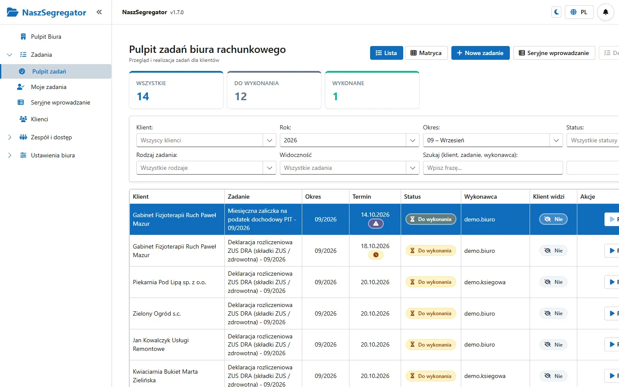The height and width of the screenshot is (387, 619).
Task: Toggle Klient widzi for Jan Kowalczyk row
Action: (x=554, y=344)
